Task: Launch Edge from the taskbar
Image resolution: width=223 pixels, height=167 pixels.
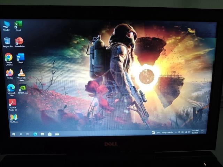Action: pyautogui.click(x=35, y=134)
